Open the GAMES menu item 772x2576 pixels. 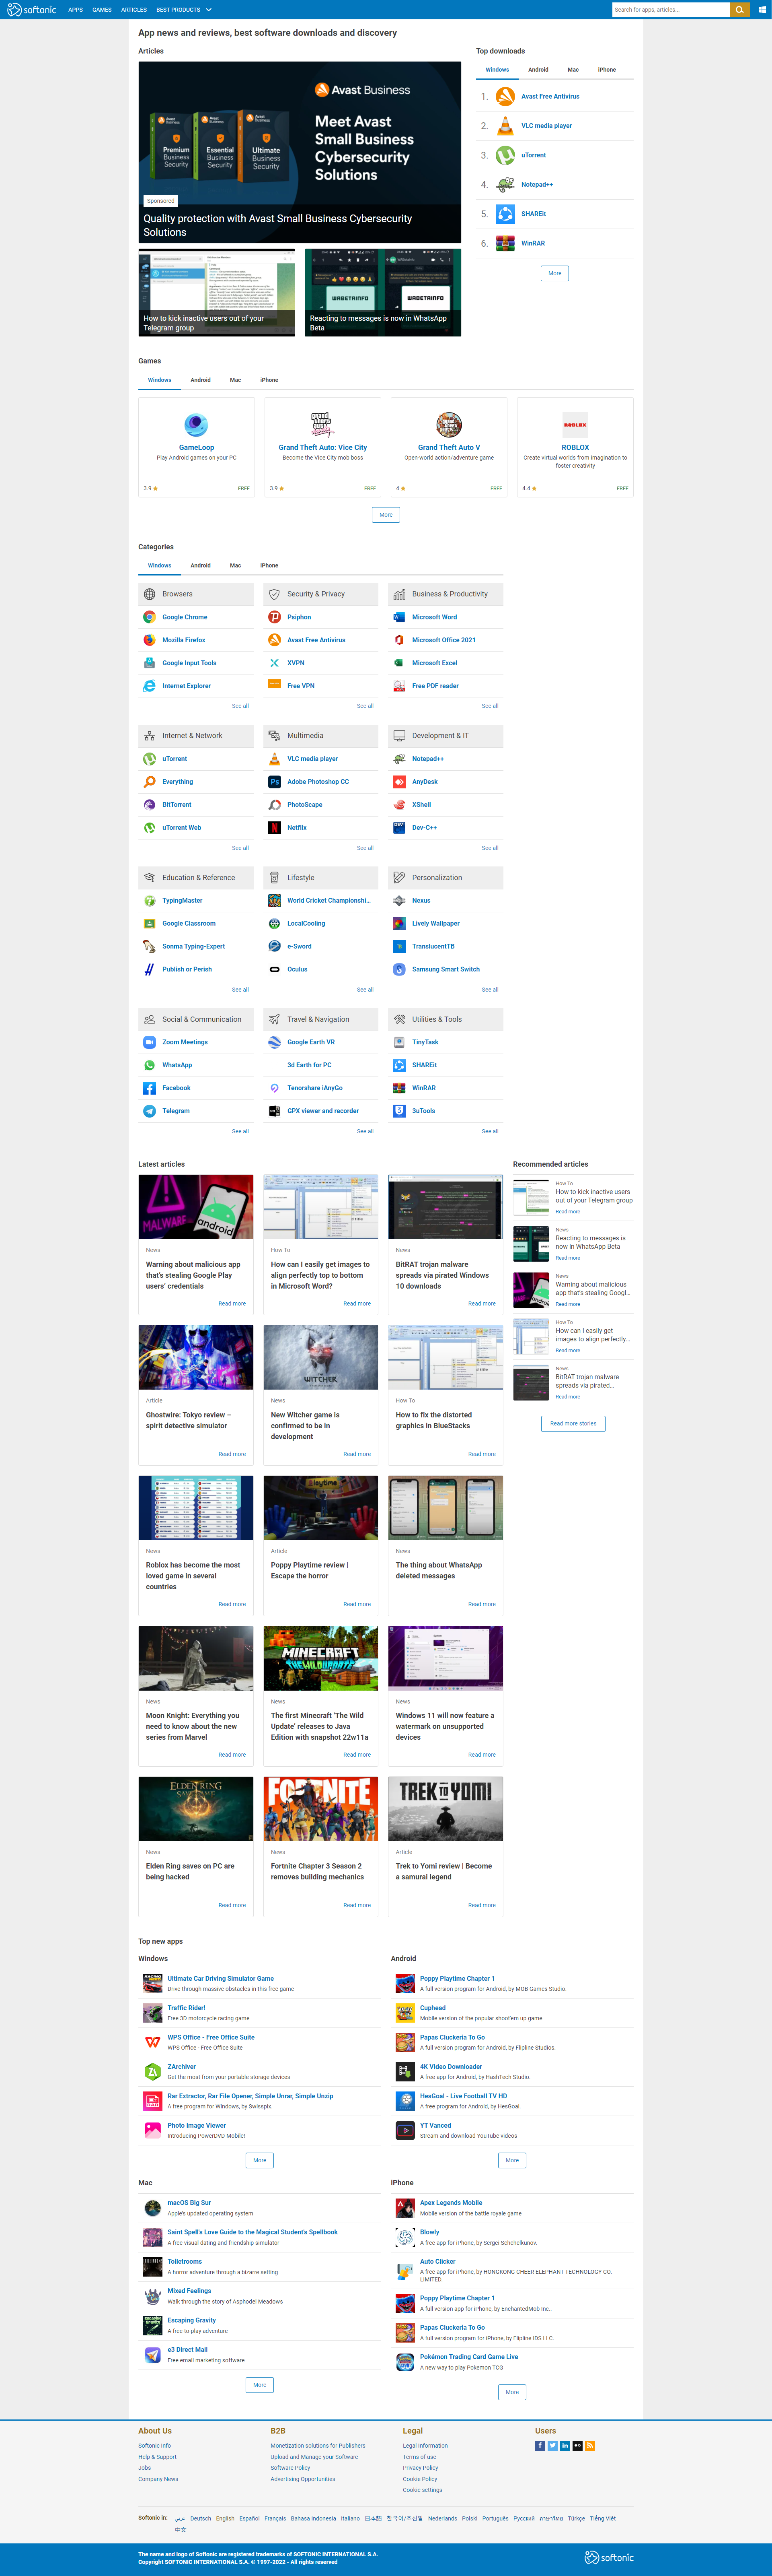(x=102, y=10)
